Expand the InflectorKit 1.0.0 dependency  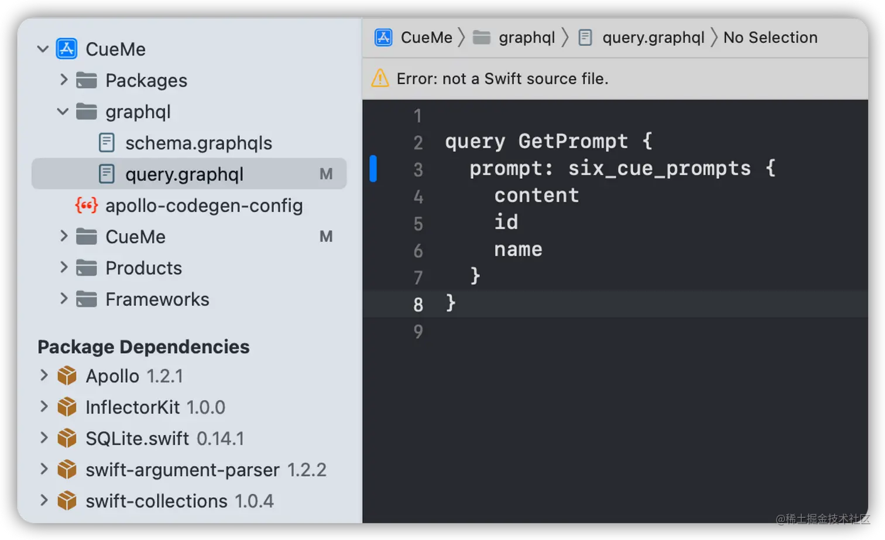click(x=44, y=406)
